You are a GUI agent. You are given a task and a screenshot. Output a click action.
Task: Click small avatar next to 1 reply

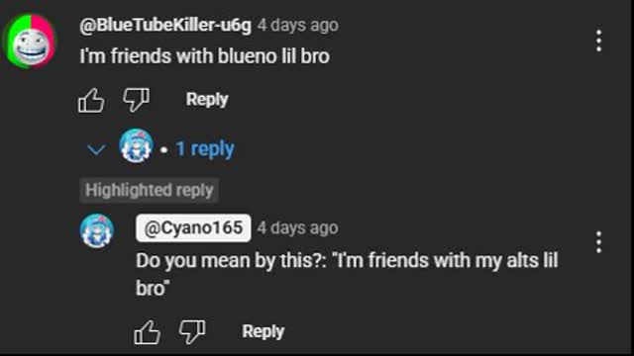tap(136, 145)
